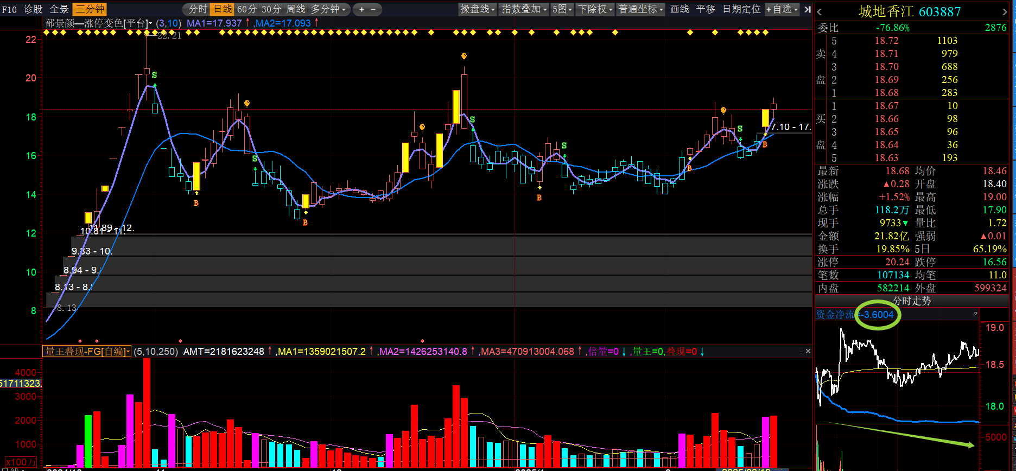
Task: Click the 量比 volume ratio 1.72
Action: point(998,223)
